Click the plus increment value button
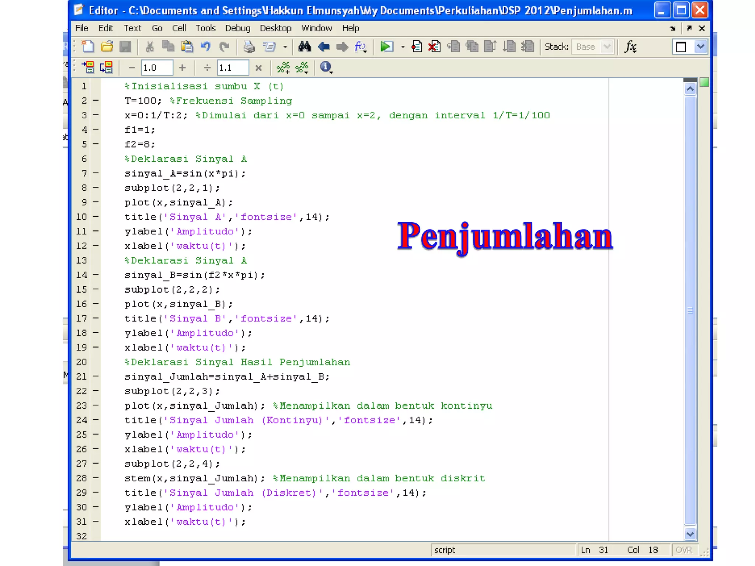The height and width of the screenshot is (566, 755). 182,68
